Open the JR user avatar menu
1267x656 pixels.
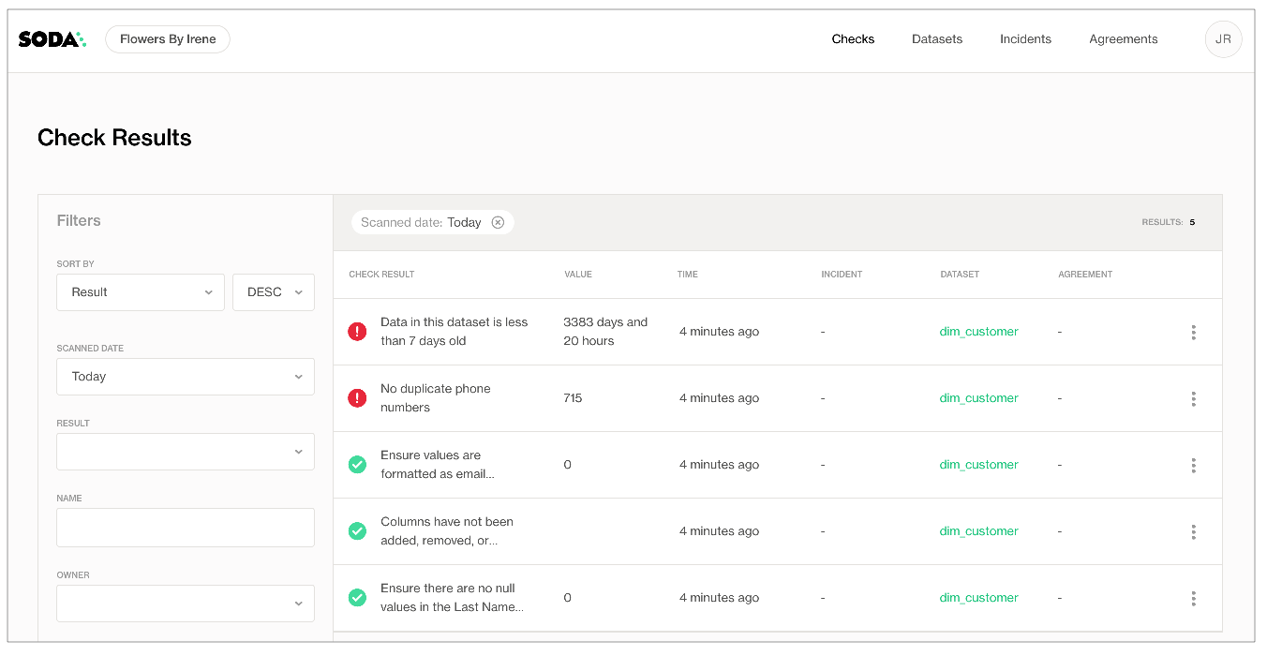[1223, 39]
